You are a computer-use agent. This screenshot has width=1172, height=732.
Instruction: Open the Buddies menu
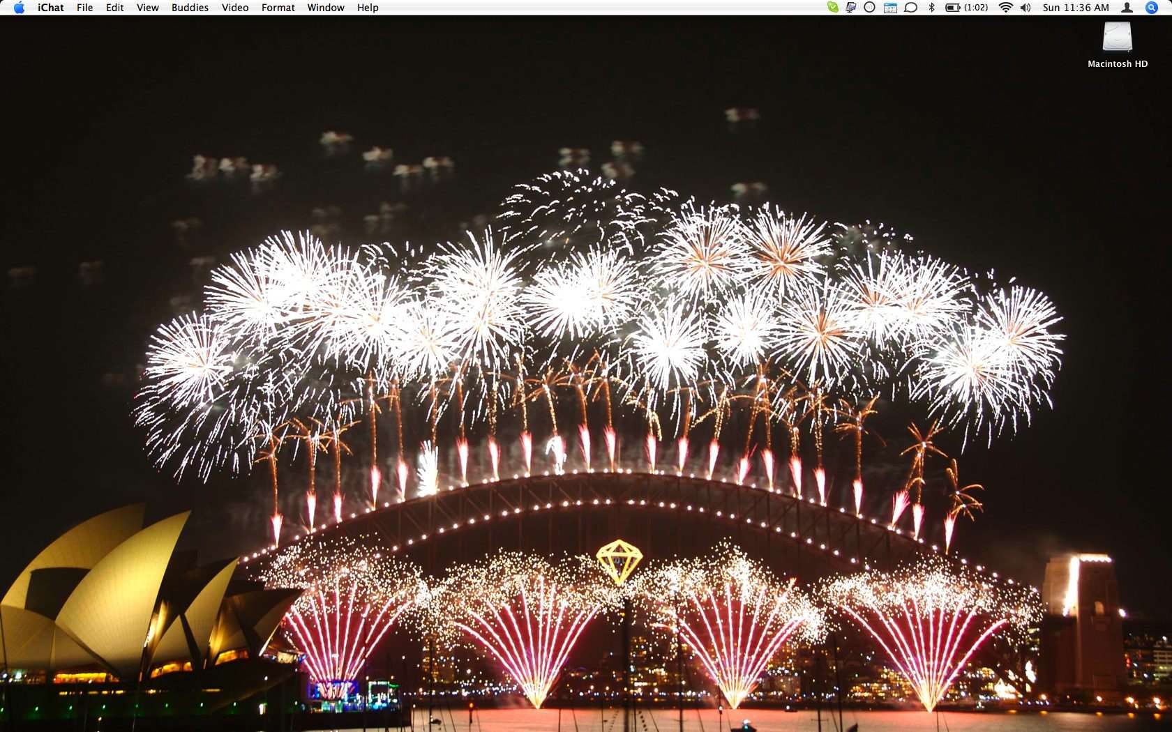[x=190, y=8]
